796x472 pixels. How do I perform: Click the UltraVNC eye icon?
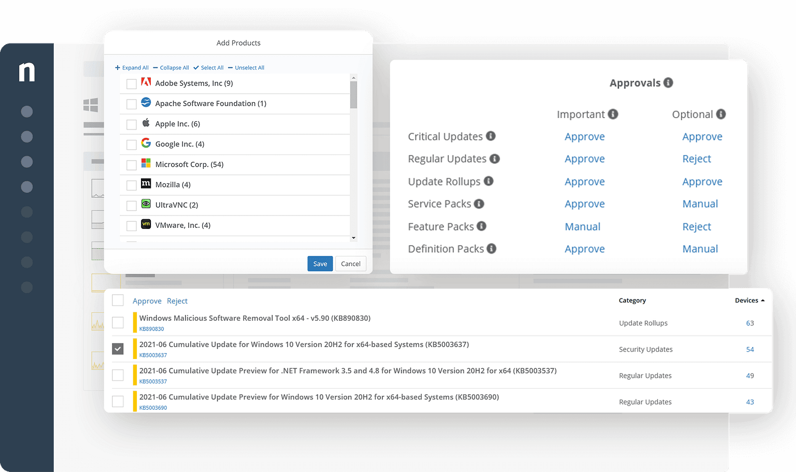tap(146, 204)
